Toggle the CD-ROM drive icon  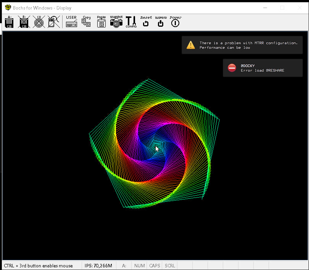tap(39, 22)
